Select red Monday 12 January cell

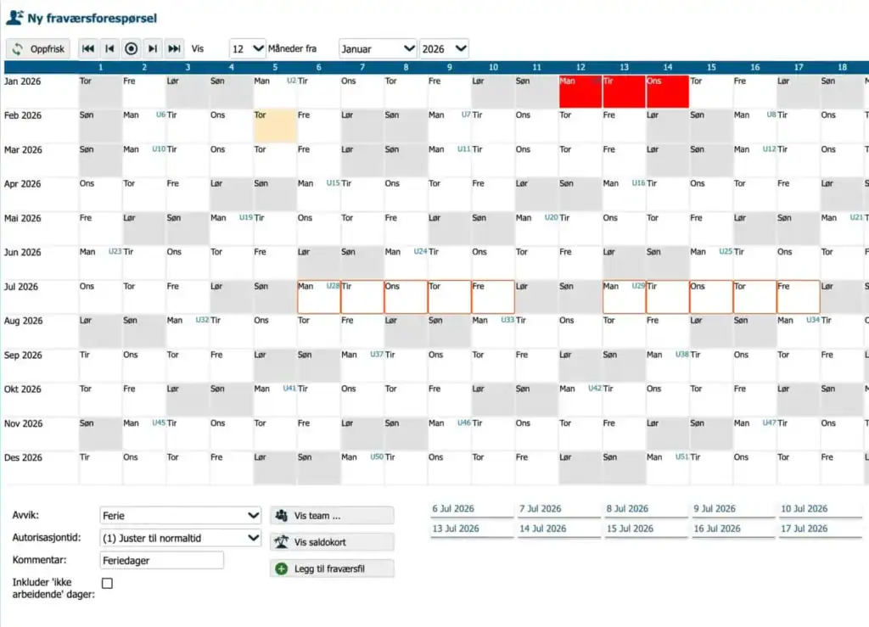[580, 92]
